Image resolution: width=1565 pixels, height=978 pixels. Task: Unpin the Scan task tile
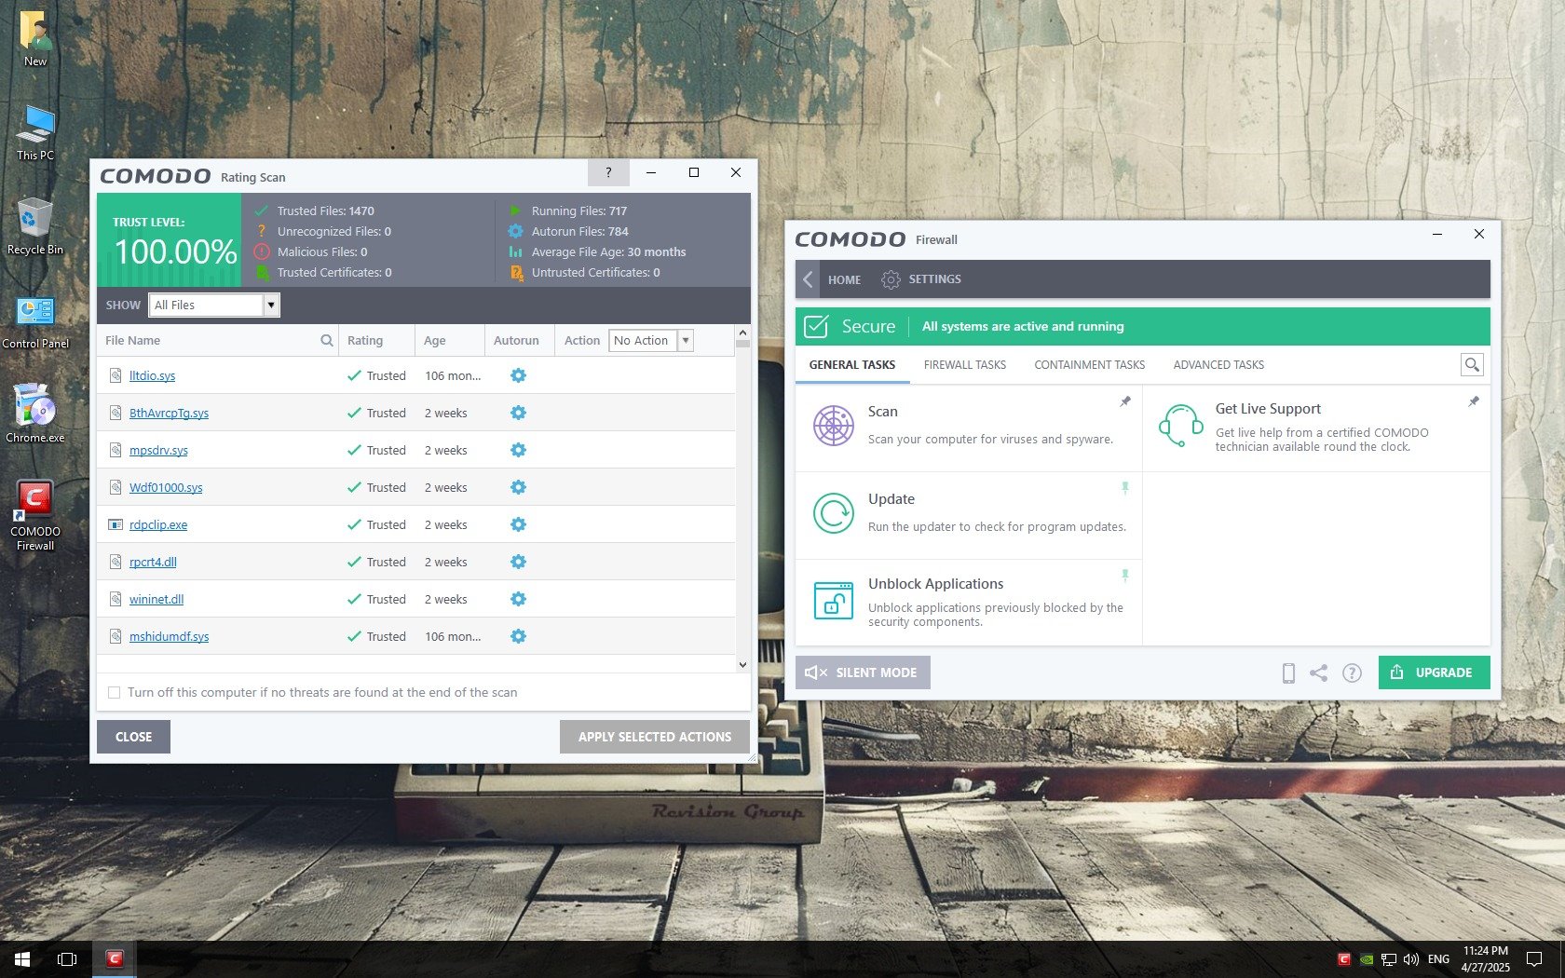[1125, 401]
